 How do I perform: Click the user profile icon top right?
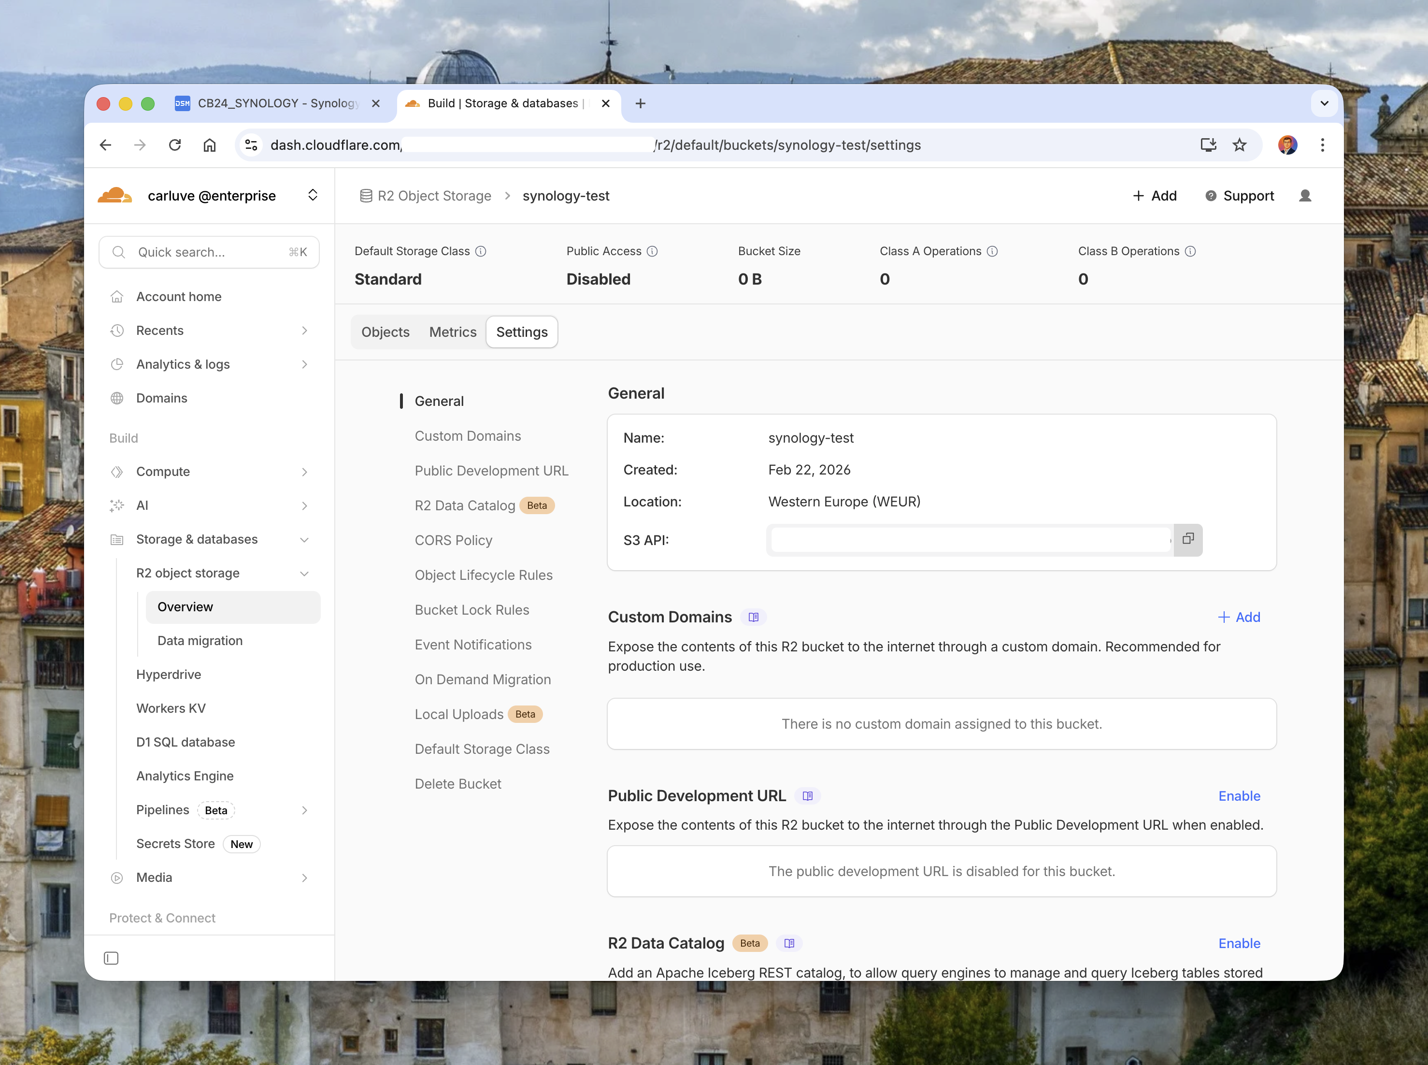point(1305,195)
